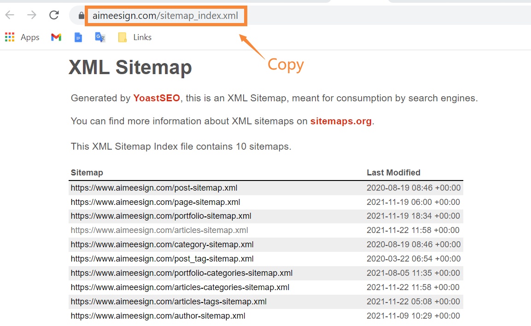Open the post-sitemap.xml link
This screenshot has width=531, height=326.
point(154,188)
